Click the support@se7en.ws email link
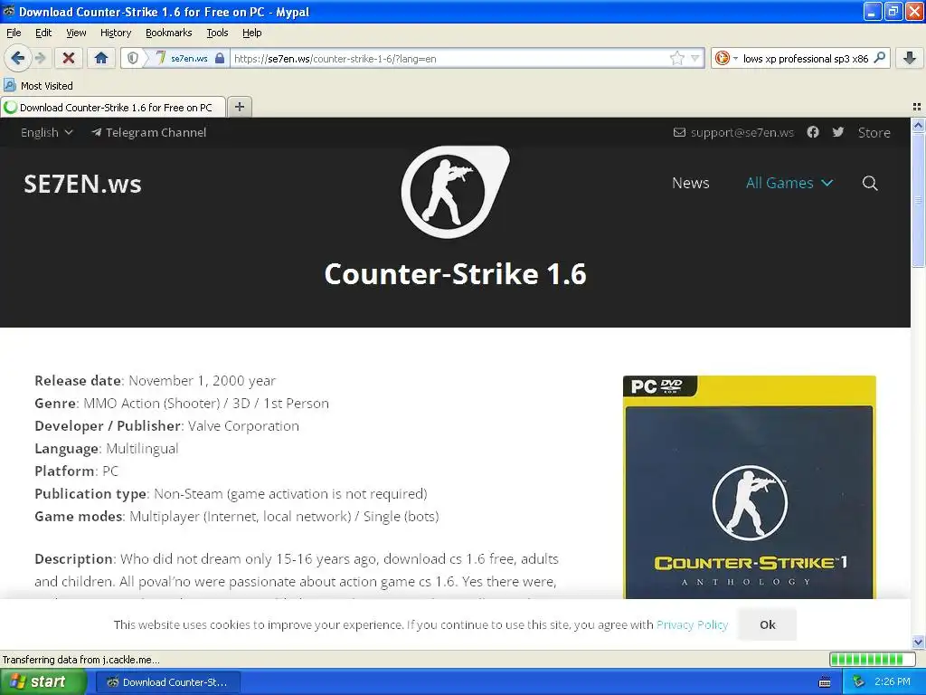 (x=733, y=132)
